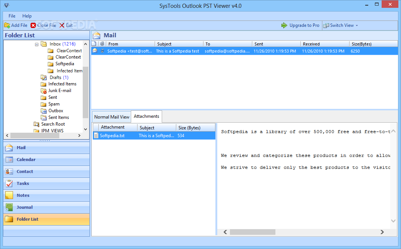
Task: Click the Folder List folder icon at bottom
Action: [x=9, y=219]
